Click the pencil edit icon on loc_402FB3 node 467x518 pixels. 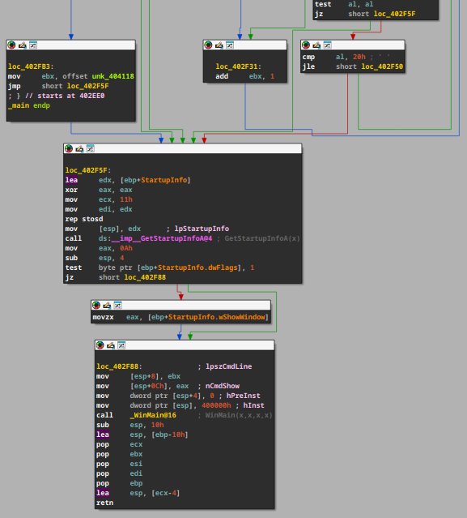23,45
